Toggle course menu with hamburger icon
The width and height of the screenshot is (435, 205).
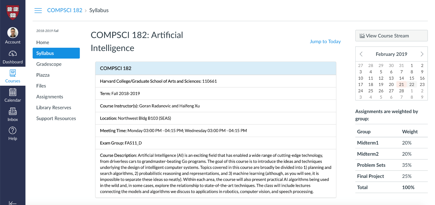(x=38, y=11)
